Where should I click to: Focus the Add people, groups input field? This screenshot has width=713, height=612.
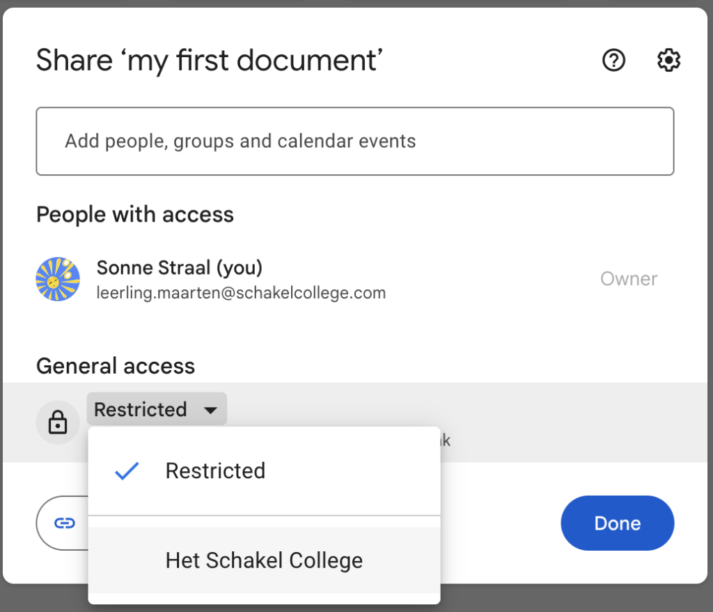coord(354,141)
